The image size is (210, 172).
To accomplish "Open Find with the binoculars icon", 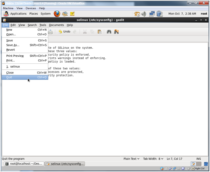I will [x=109, y=32].
